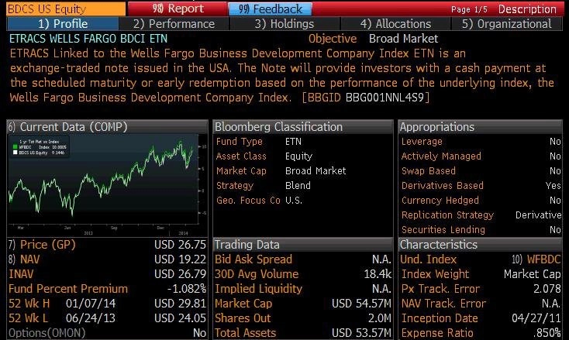569x340 pixels.
Task: Click the Page 1/5 indicator
Action: coord(469,9)
